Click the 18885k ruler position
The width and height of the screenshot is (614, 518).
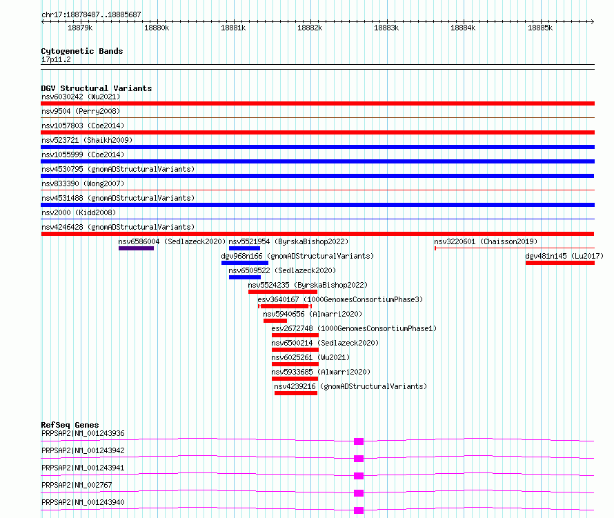[540, 28]
